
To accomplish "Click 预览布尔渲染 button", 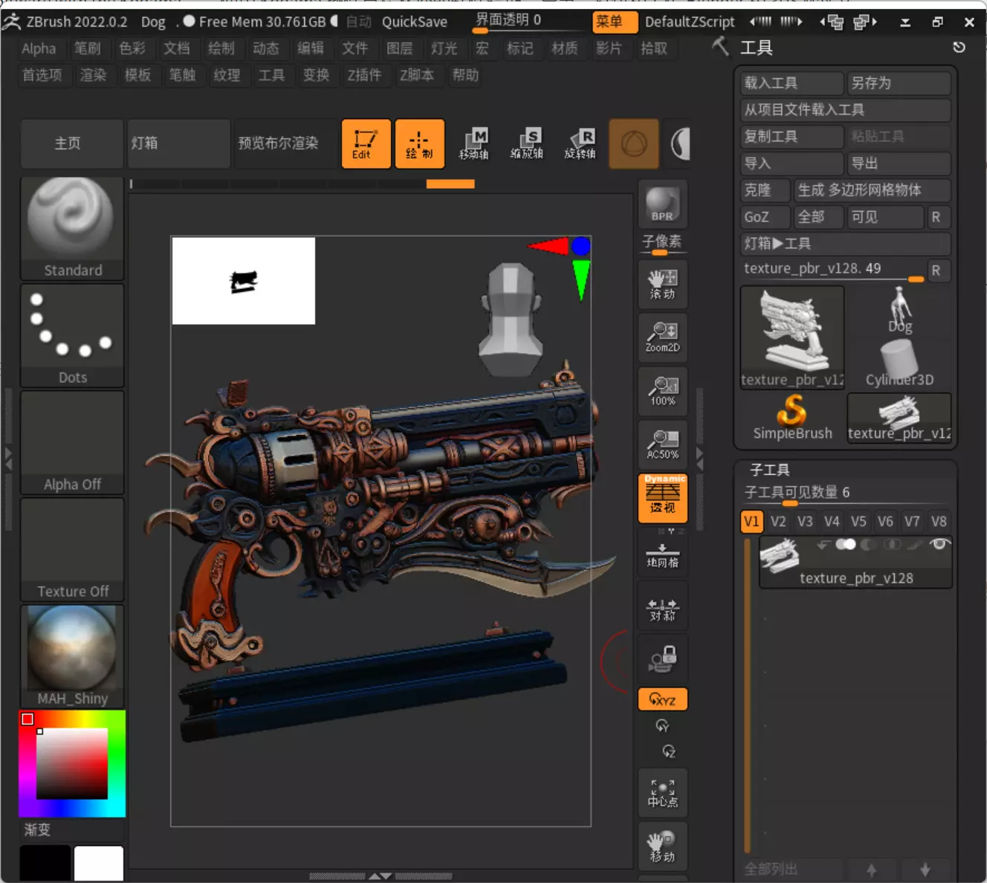I will (285, 143).
